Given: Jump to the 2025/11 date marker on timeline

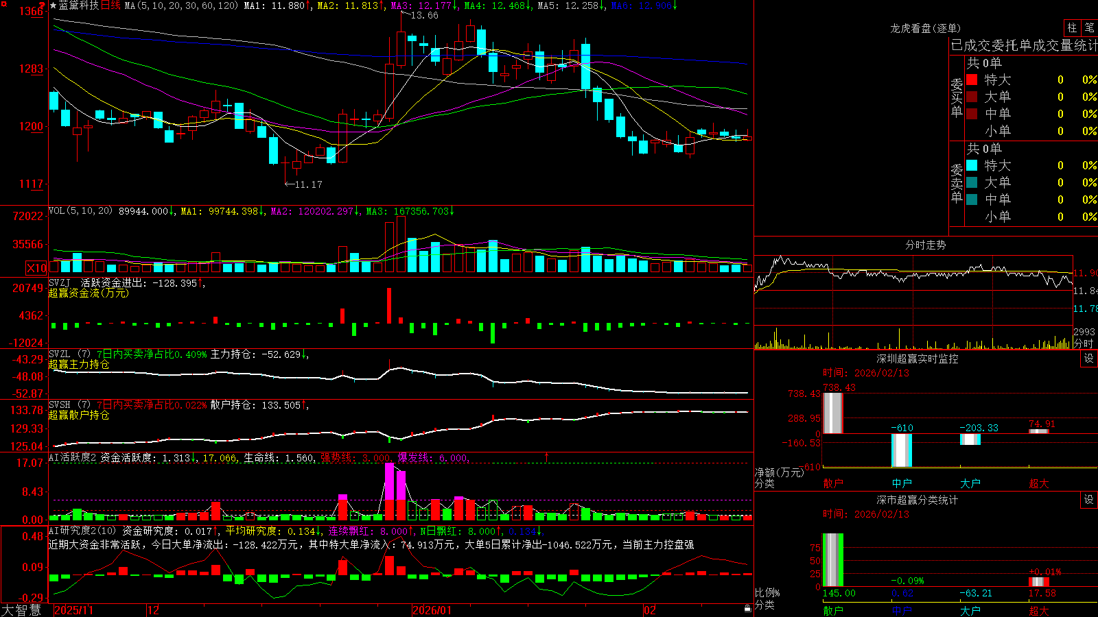Looking at the screenshot, I should pos(73,610).
